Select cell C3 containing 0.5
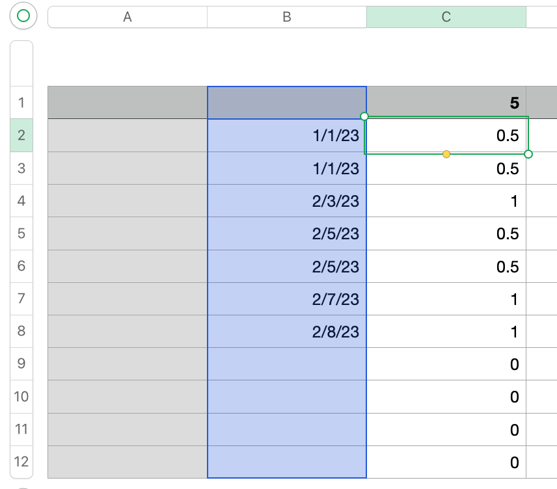Viewport: 557px width, 489px height. (x=446, y=168)
